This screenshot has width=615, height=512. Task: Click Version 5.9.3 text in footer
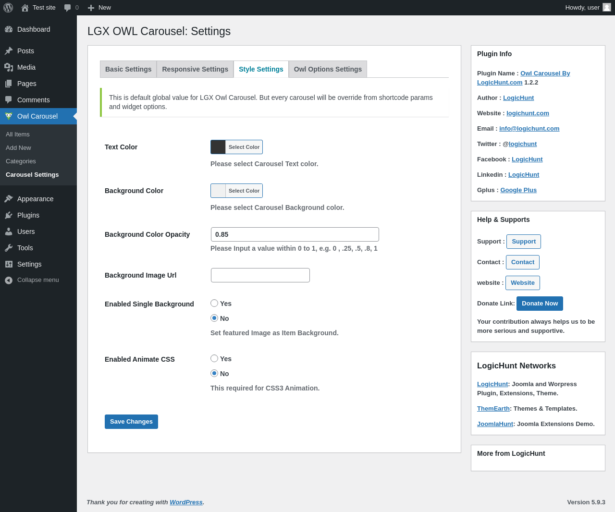(x=586, y=502)
